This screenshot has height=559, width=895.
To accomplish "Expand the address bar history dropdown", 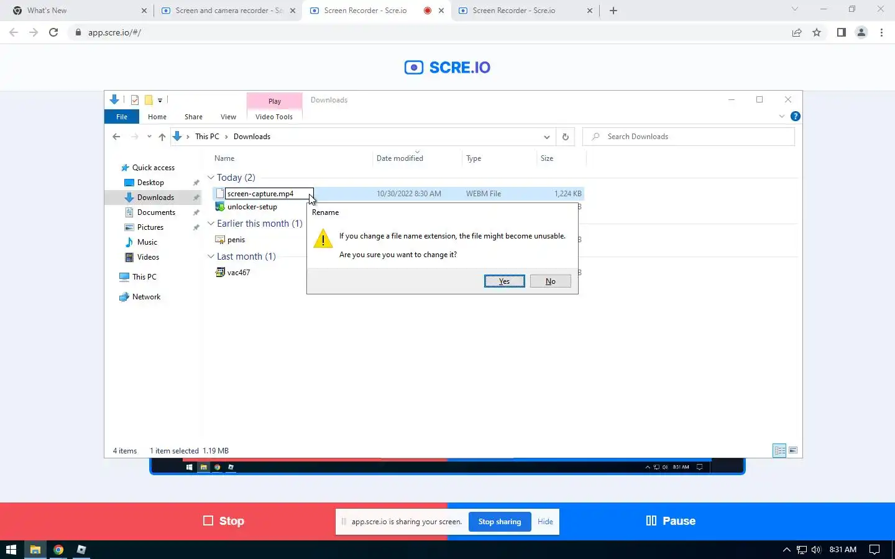I will (x=546, y=137).
